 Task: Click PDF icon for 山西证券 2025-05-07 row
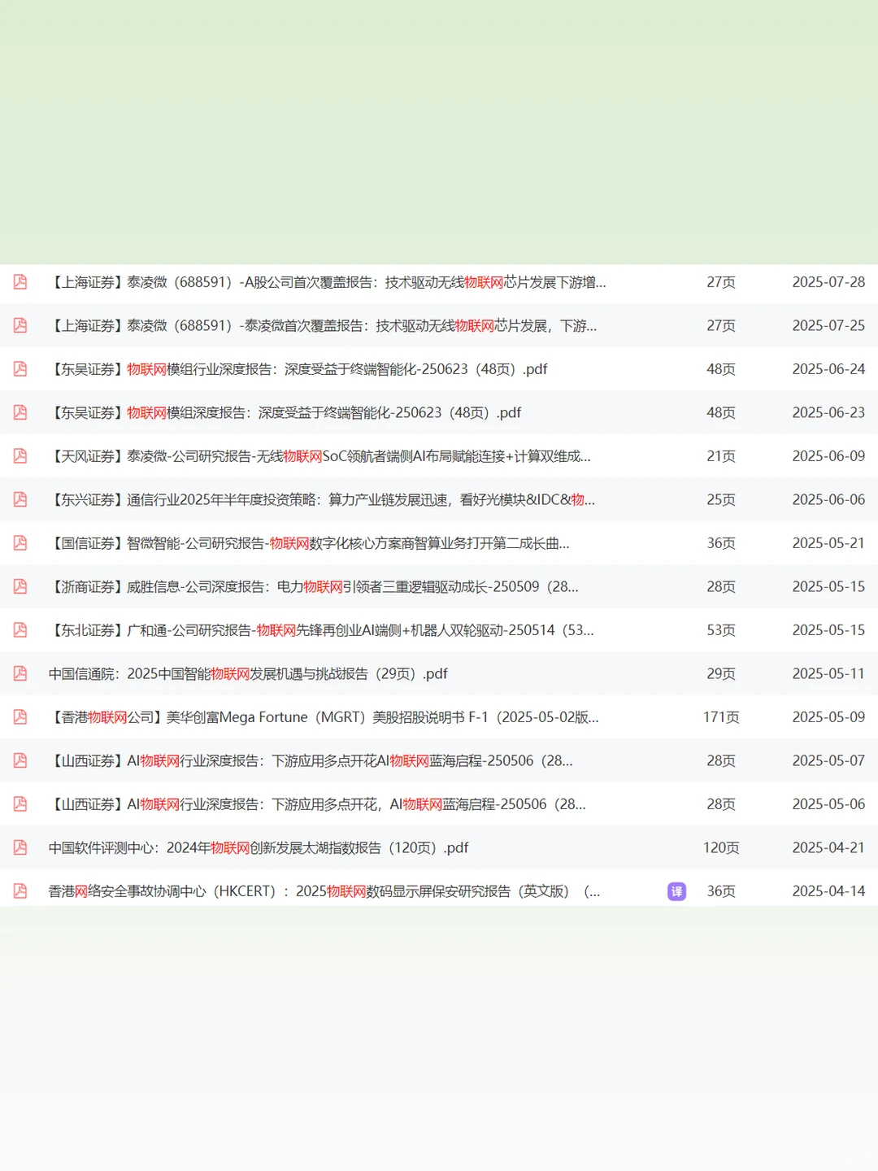20,760
